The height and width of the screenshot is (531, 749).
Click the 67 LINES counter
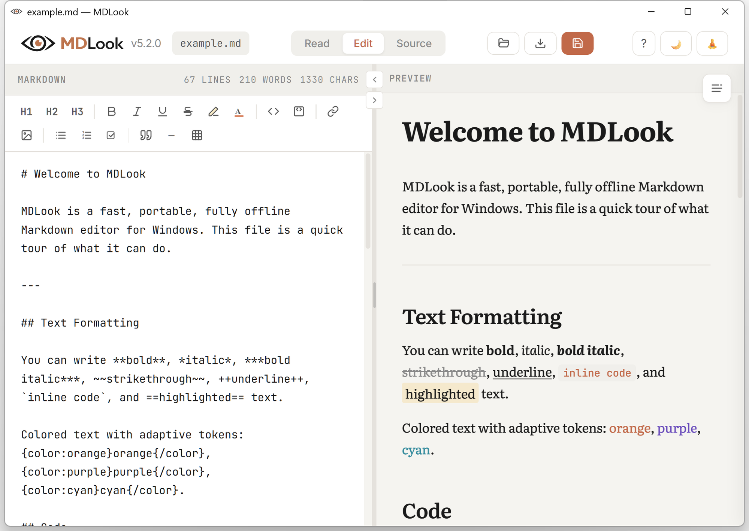coord(207,80)
